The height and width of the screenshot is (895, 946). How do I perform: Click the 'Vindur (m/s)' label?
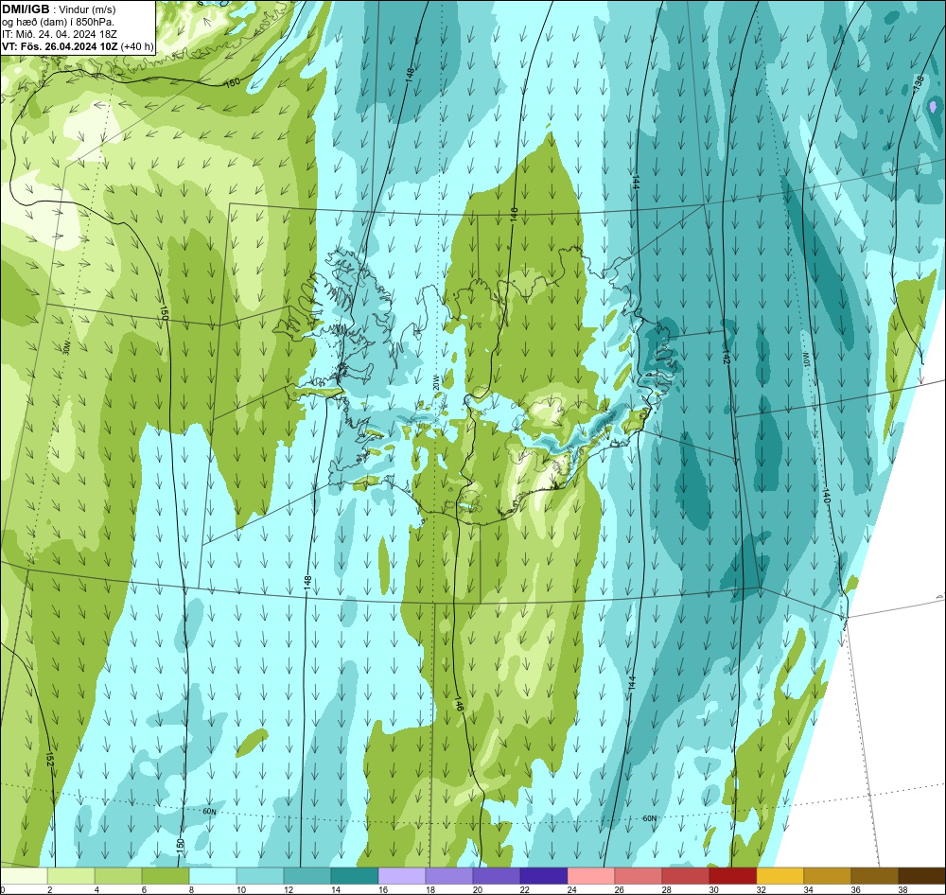(88, 9)
